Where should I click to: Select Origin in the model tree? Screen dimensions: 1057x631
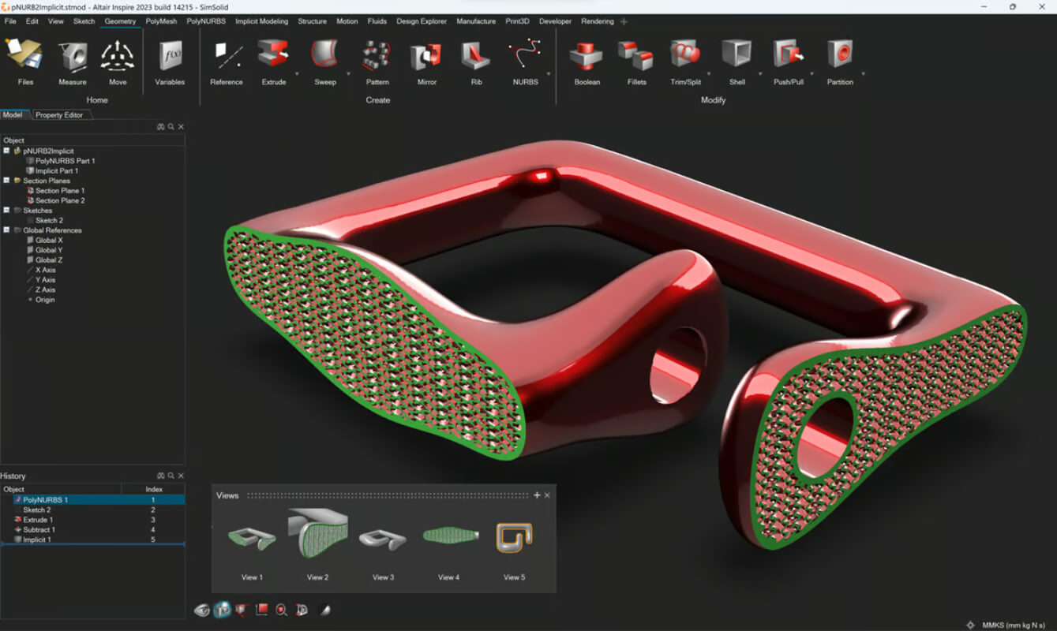[x=45, y=300]
